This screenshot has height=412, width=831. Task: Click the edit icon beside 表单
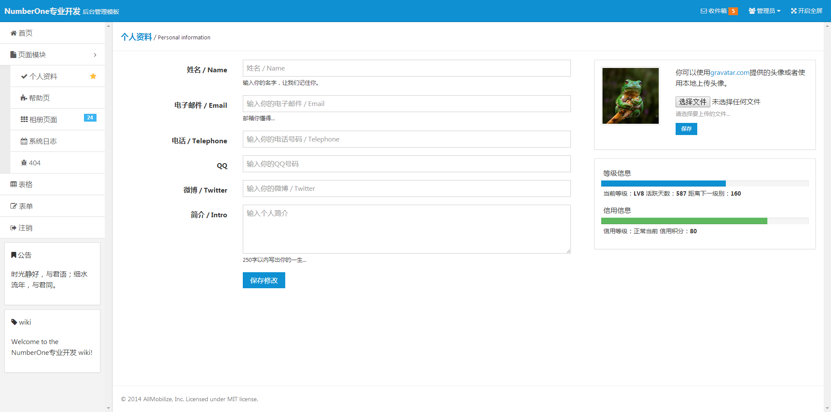pos(13,206)
